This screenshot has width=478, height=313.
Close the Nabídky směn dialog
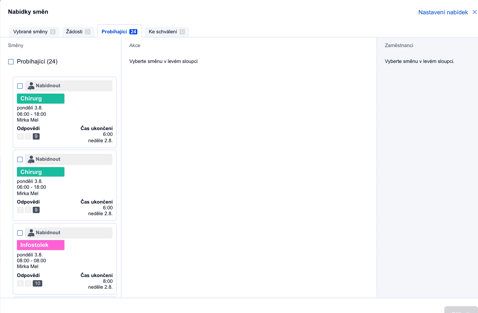click(475, 12)
